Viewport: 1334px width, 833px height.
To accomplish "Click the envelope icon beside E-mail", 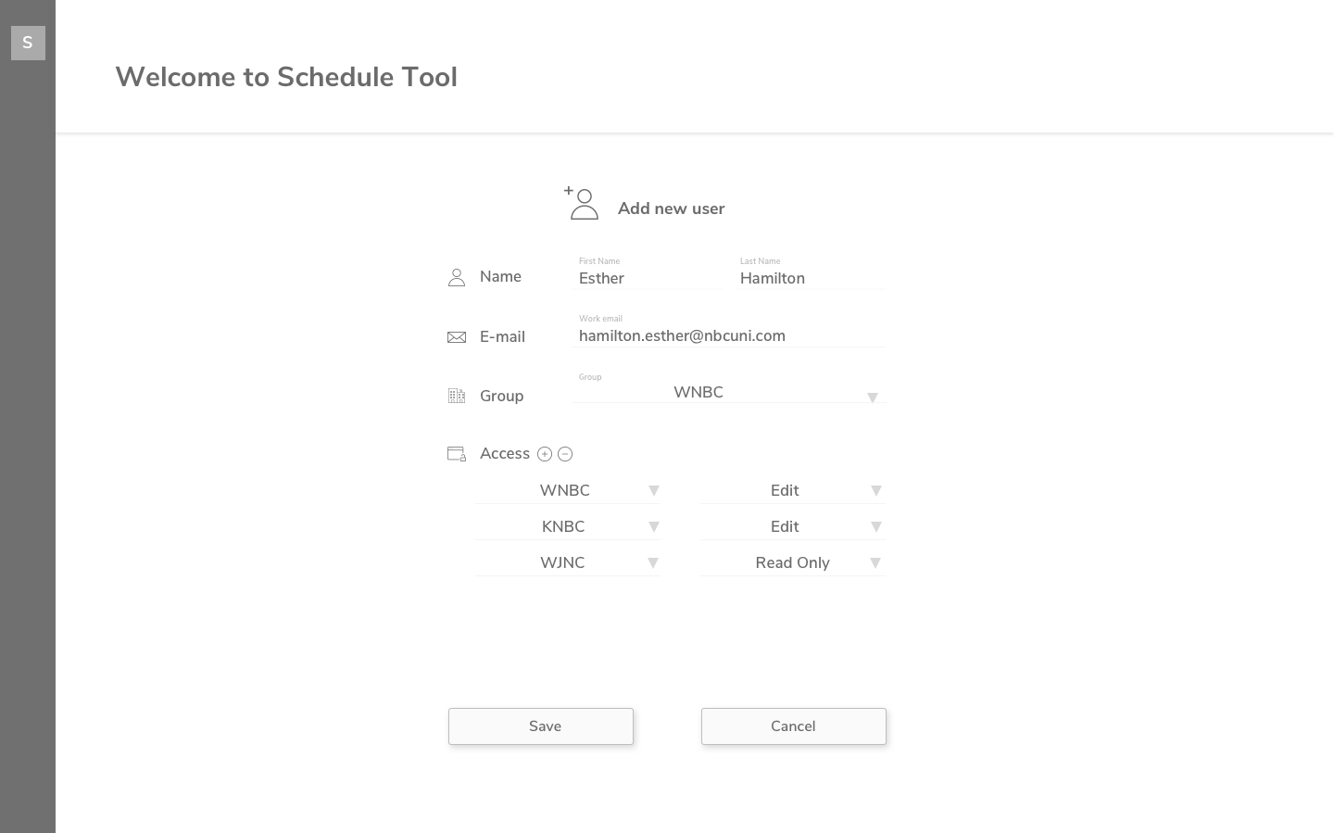I will [x=457, y=337].
